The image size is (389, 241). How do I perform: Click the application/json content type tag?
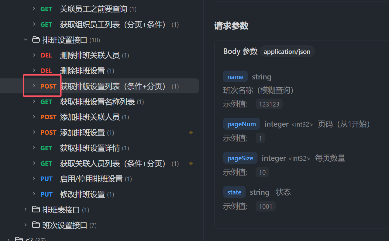[x=287, y=51]
